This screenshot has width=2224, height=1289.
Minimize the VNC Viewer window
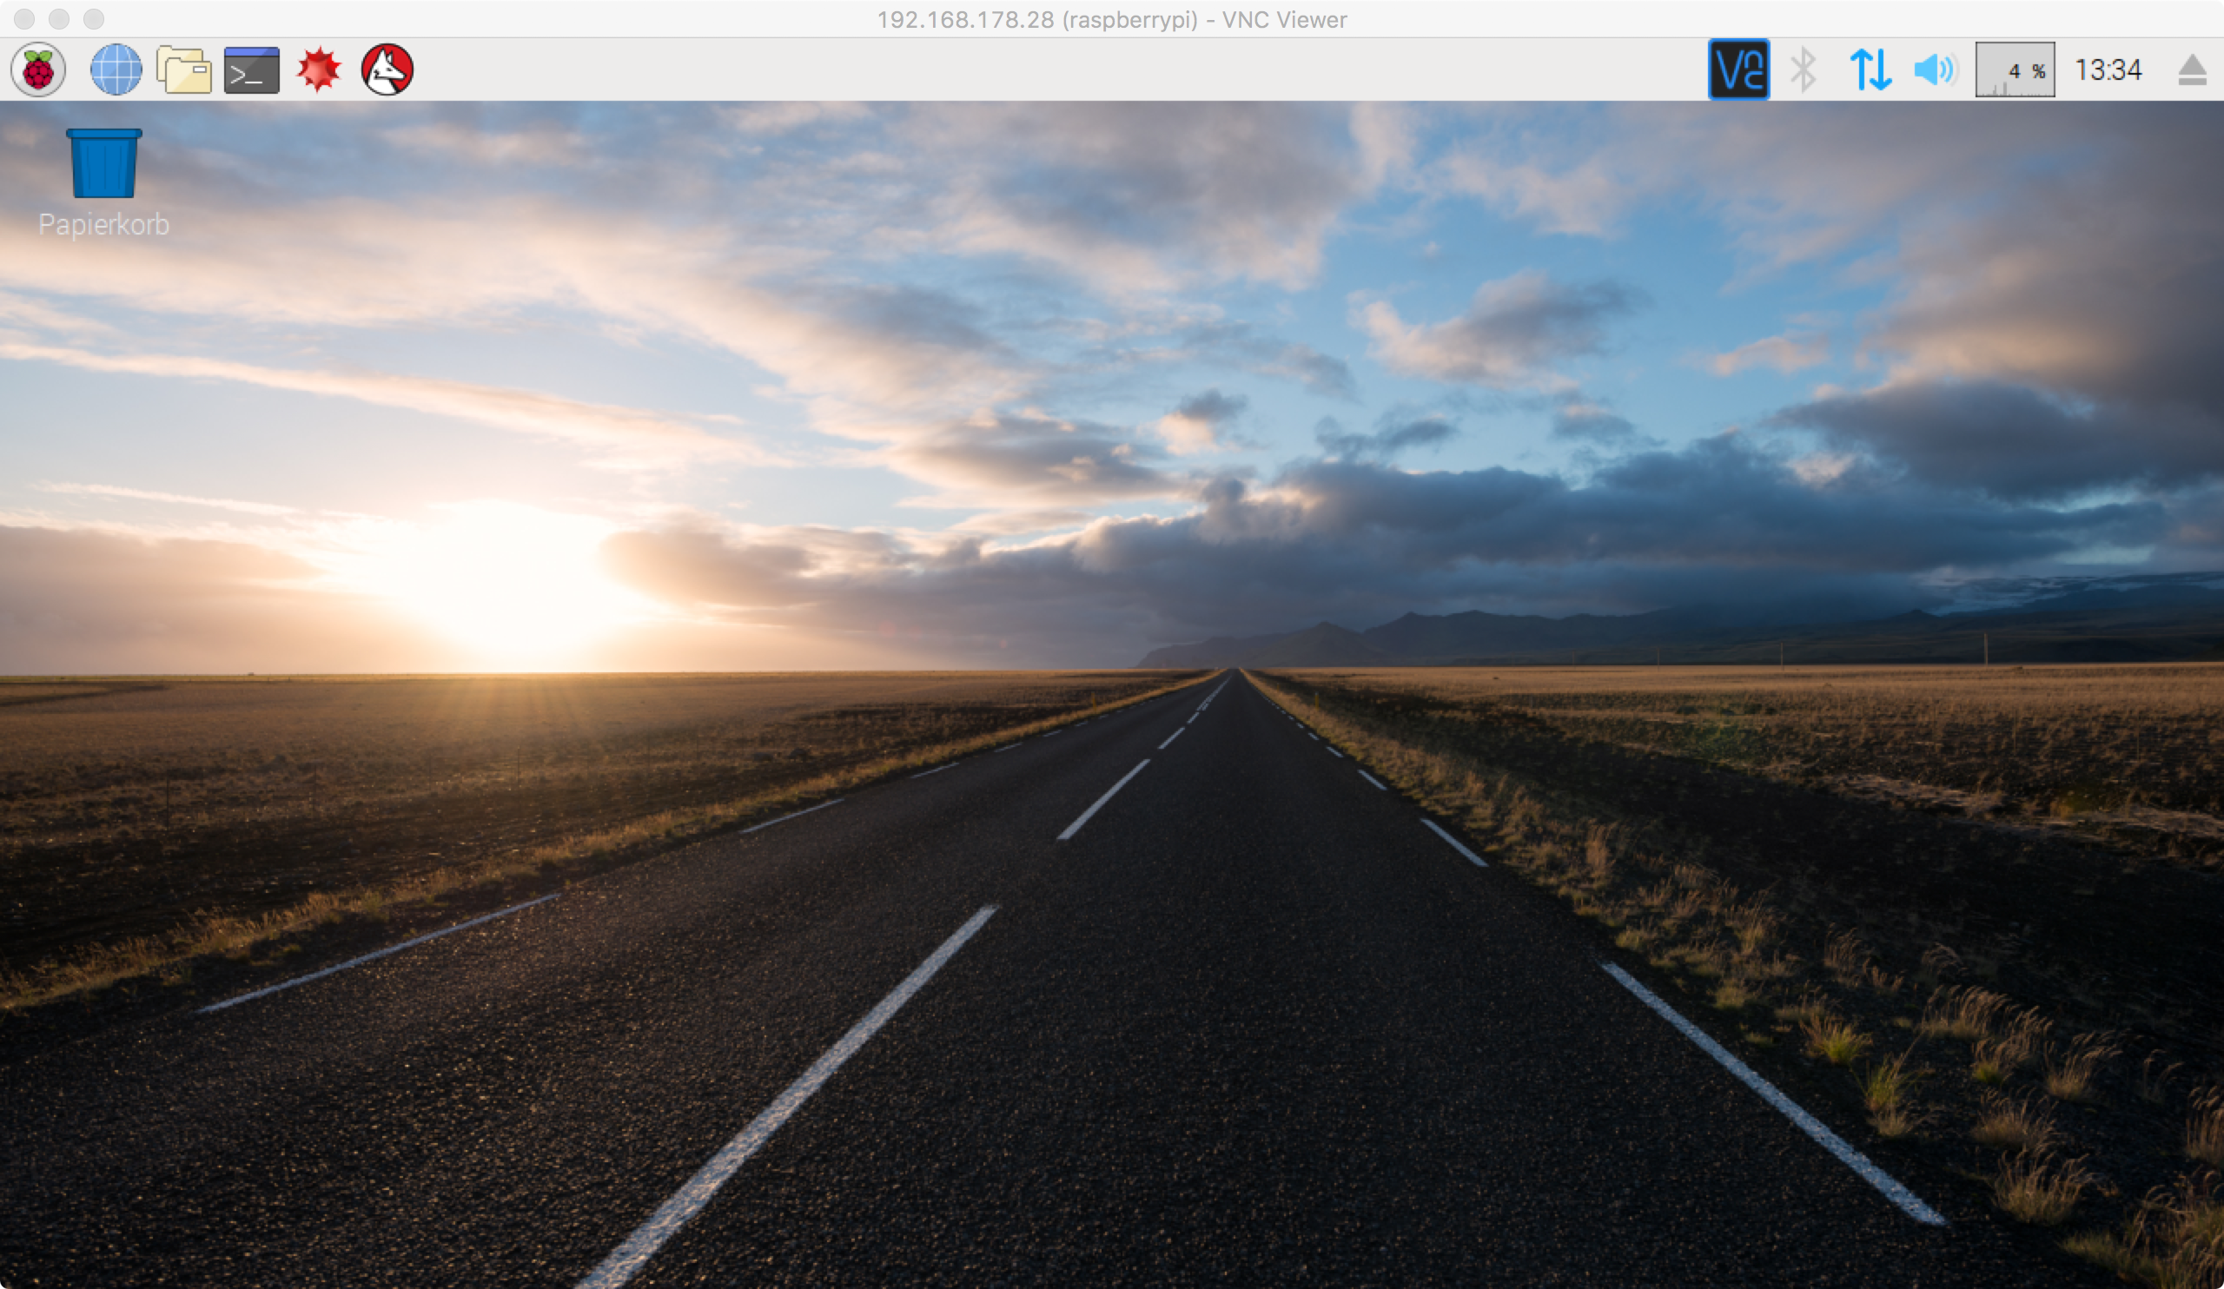[59, 18]
